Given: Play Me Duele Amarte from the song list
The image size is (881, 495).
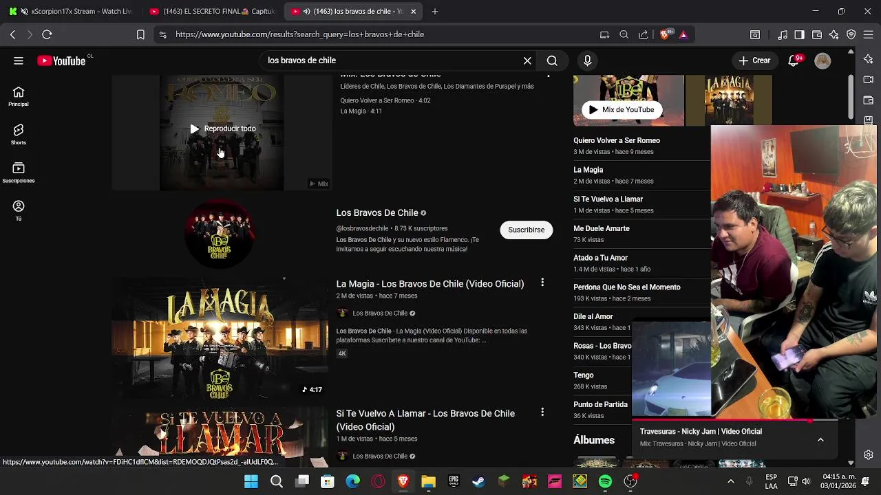Looking at the screenshot, I should click(x=602, y=228).
